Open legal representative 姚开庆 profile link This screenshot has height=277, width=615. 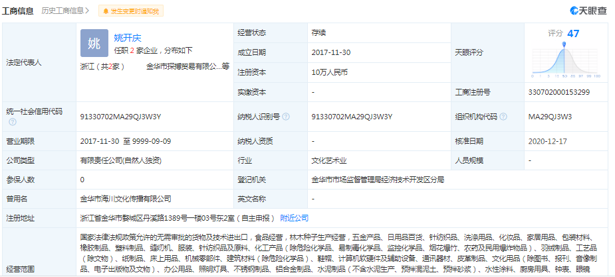128,38
